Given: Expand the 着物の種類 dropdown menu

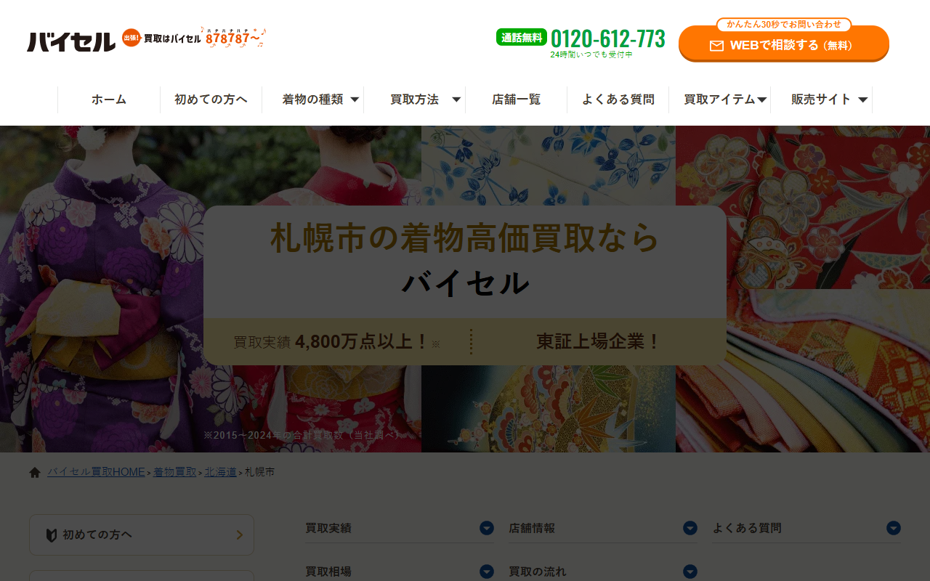Looking at the screenshot, I should 312,99.
